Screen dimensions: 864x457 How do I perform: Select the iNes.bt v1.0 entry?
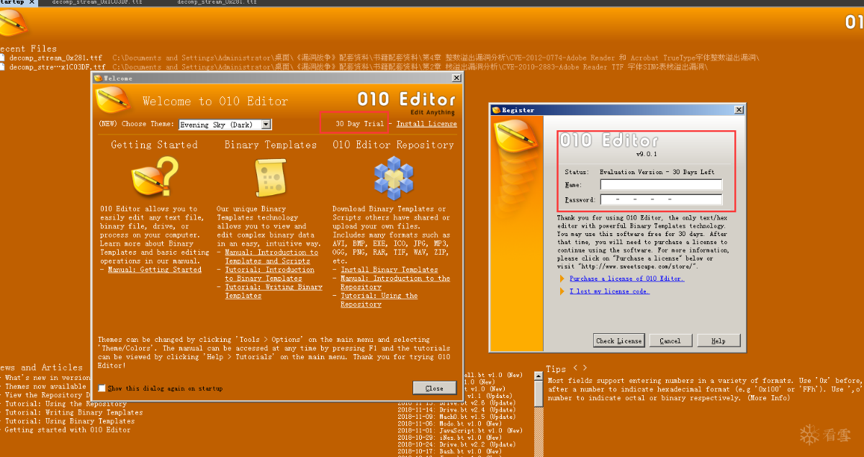(x=450, y=438)
